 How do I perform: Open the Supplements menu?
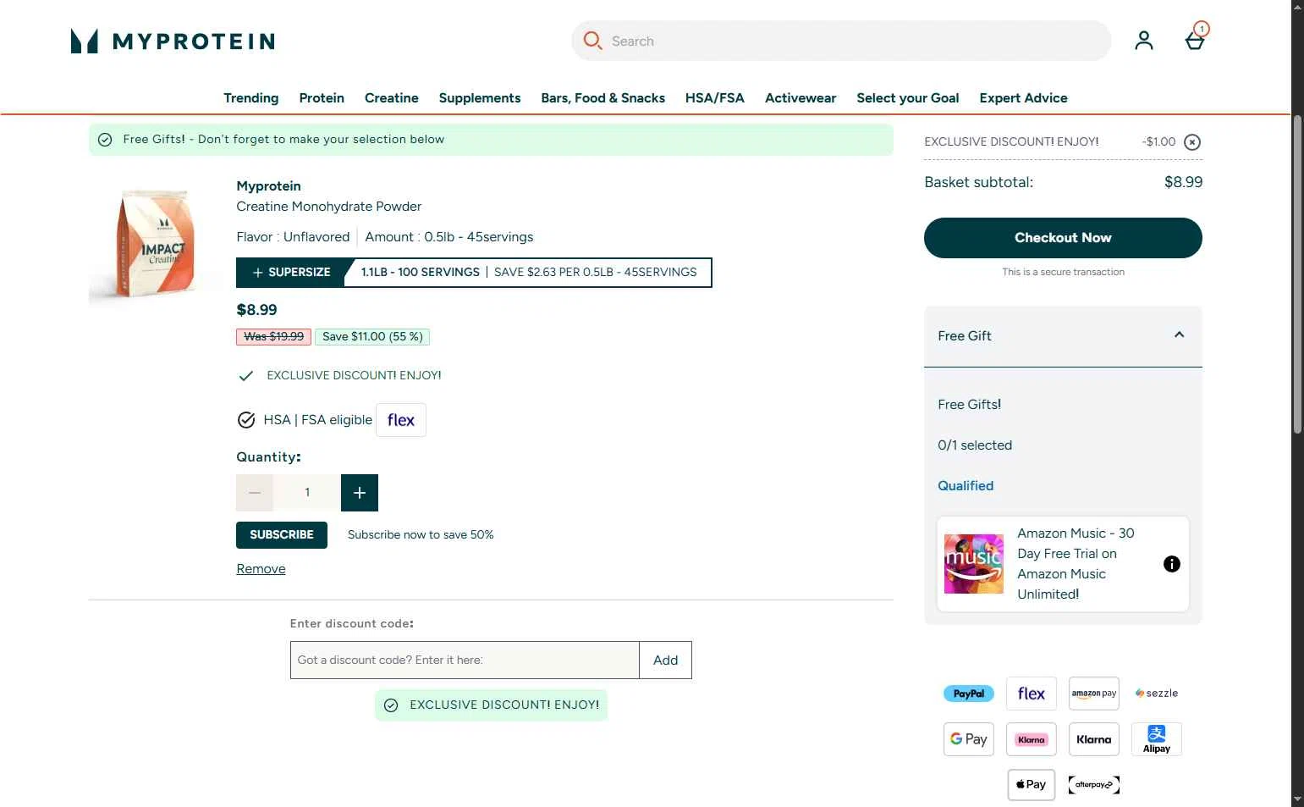point(480,98)
